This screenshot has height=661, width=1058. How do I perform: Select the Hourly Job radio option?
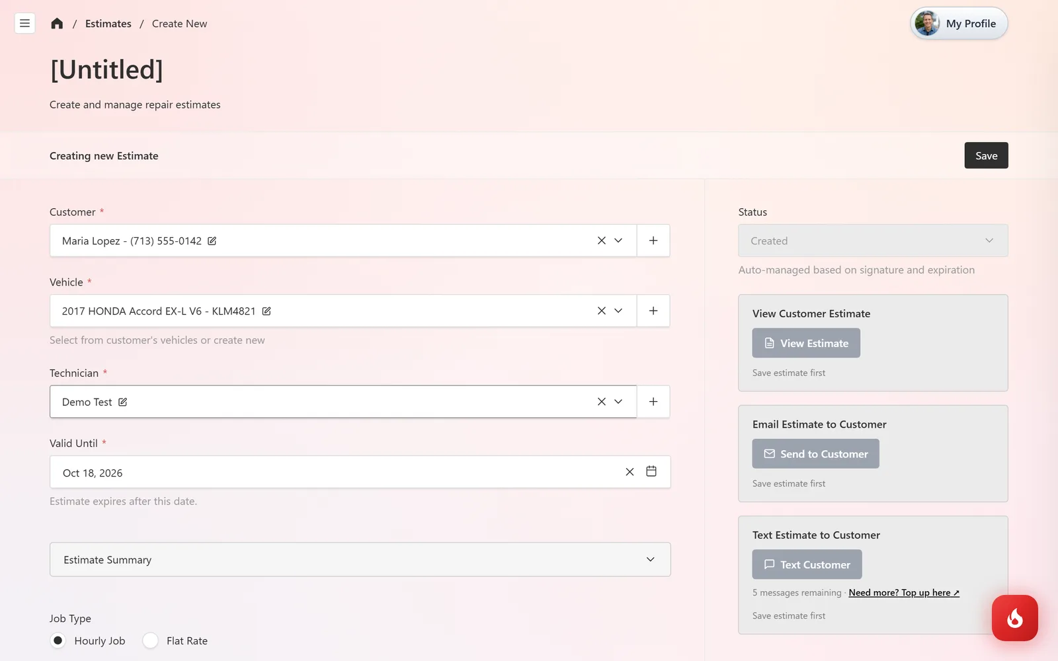click(58, 641)
